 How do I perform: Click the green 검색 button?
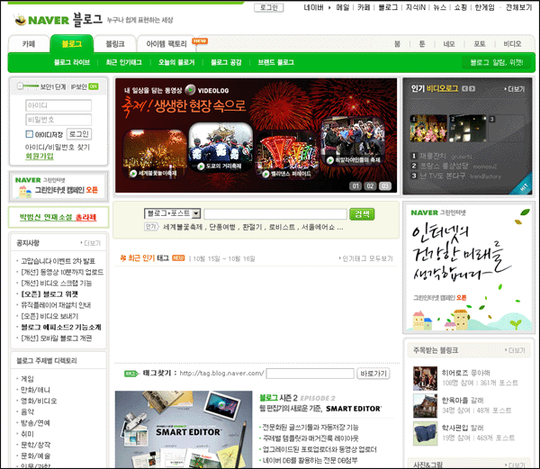pos(362,214)
